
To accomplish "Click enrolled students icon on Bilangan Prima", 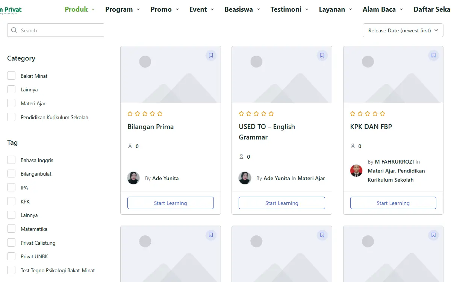I will pyautogui.click(x=130, y=146).
